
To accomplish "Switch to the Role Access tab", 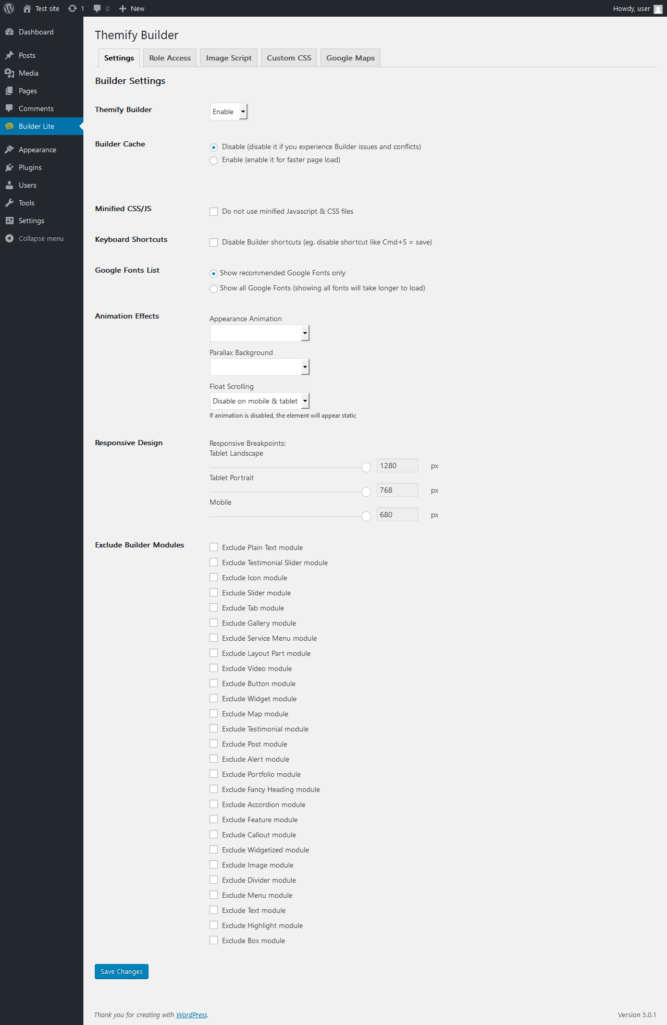I will 170,58.
